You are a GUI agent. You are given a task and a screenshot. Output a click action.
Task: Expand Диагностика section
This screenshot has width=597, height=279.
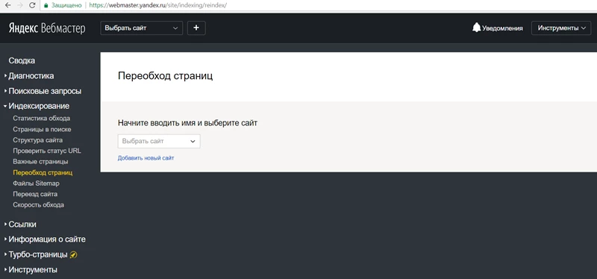click(31, 76)
